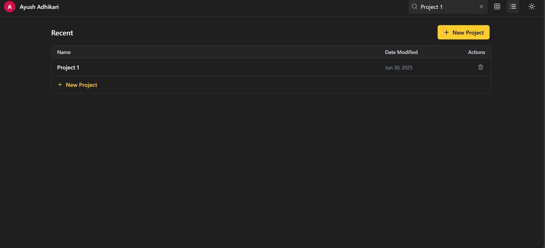This screenshot has width=545, height=248.
Task: Clear the search with the X icon
Action: coord(481,7)
